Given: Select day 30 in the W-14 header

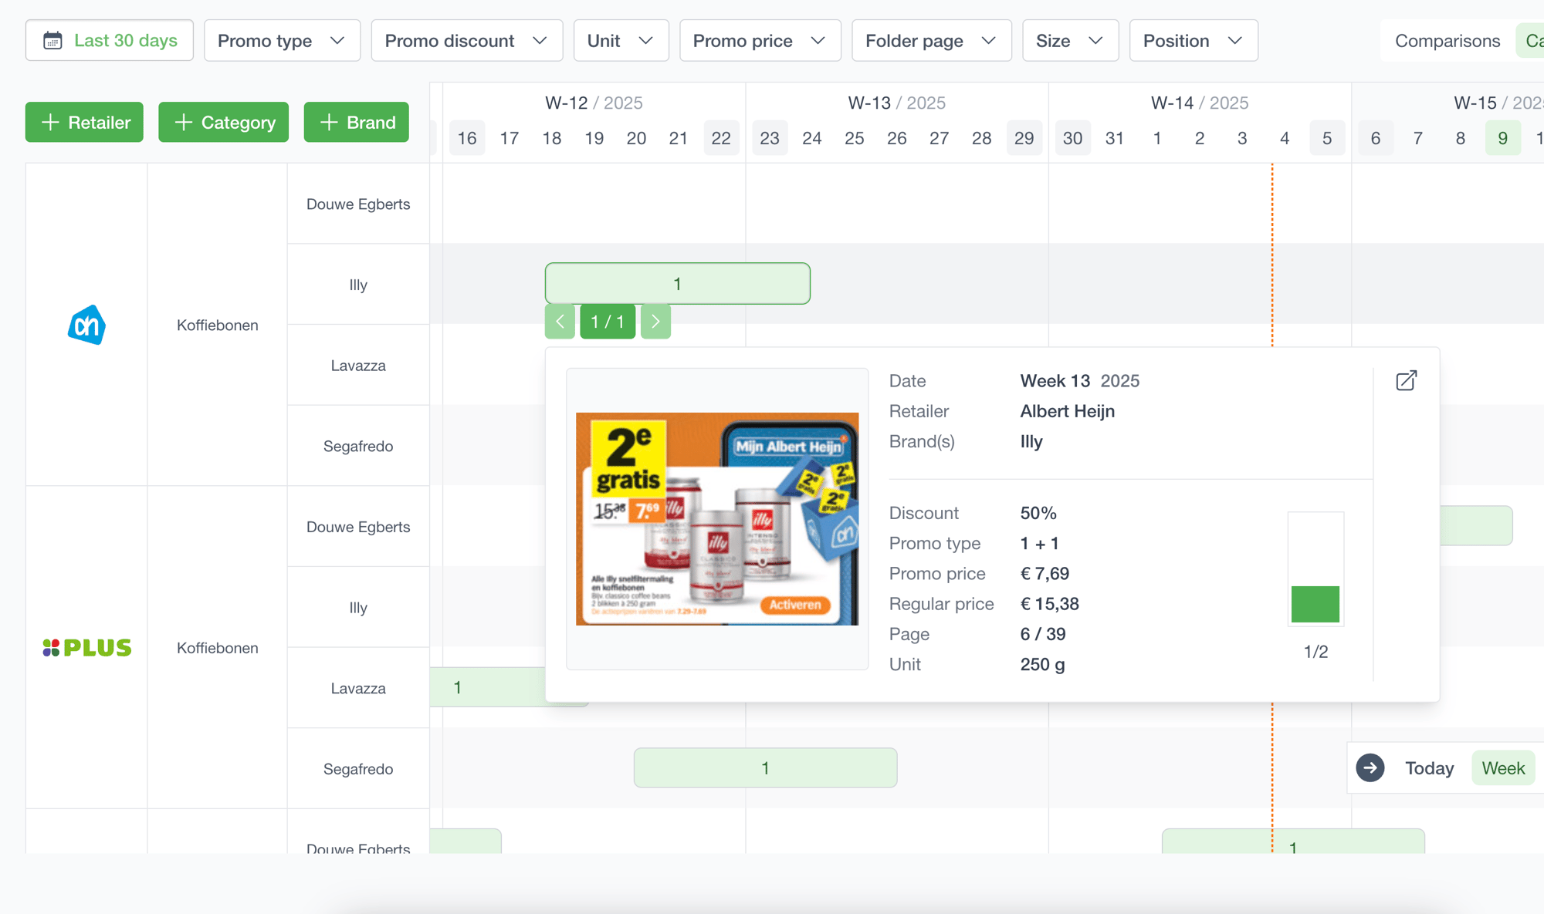Looking at the screenshot, I should pyautogui.click(x=1072, y=138).
